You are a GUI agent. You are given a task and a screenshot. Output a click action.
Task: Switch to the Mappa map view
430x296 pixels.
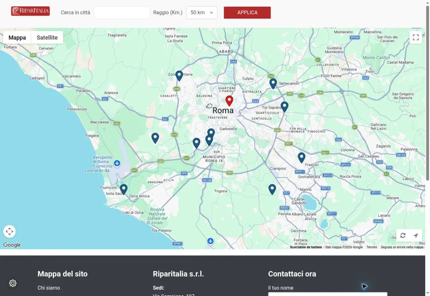pos(17,37)
